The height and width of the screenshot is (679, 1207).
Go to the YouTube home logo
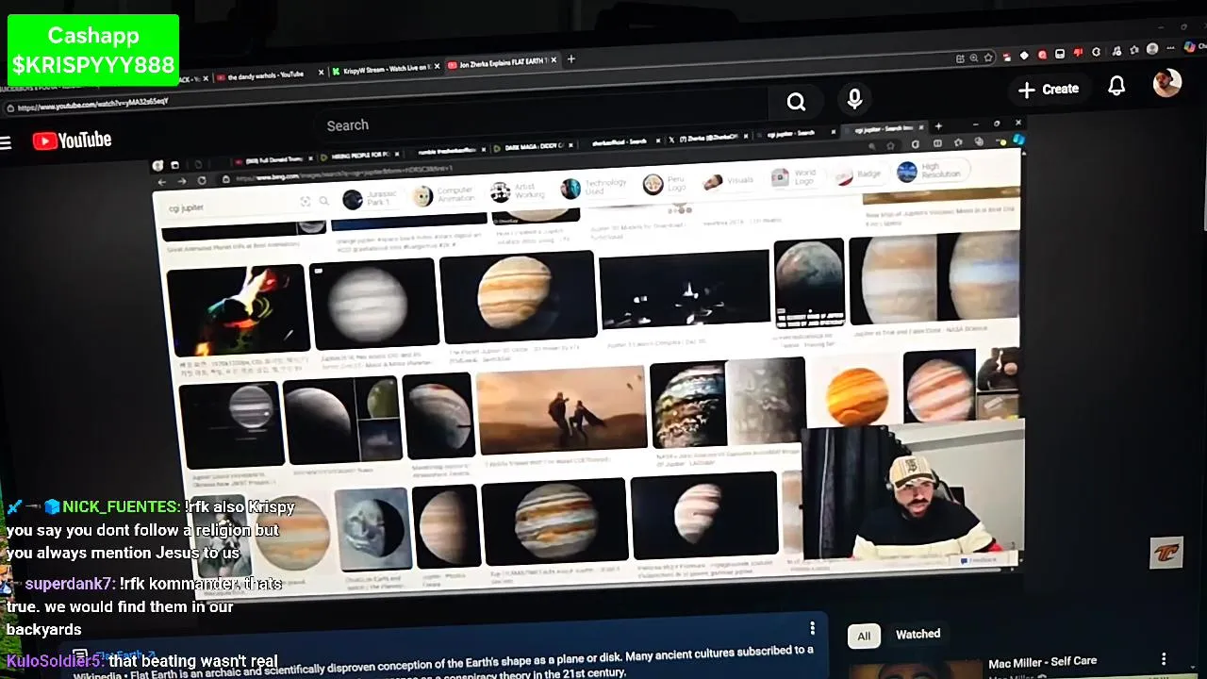pyautogui.click(x=73, y=141)
